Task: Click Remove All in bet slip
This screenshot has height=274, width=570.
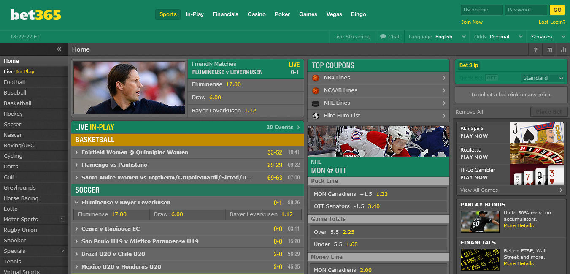Action: 469,112
